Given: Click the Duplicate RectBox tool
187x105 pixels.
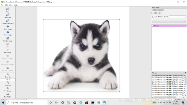Looking at the screenshot, I should [8, 62].
